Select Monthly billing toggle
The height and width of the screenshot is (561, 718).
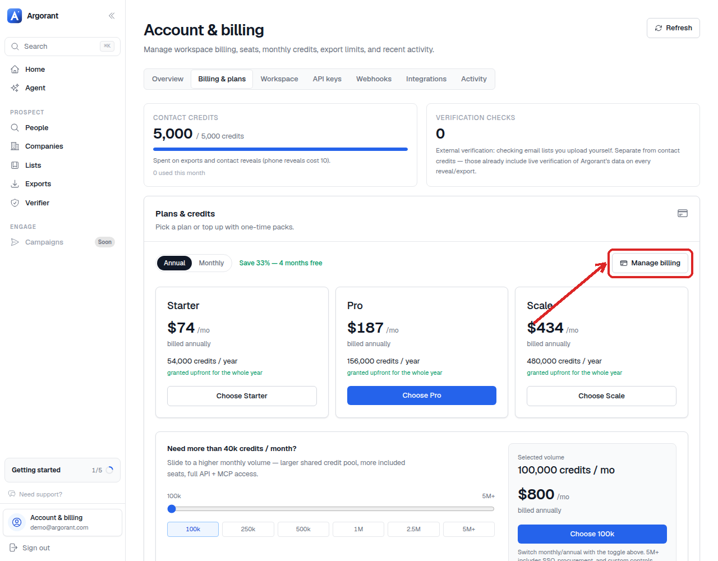coord(211,263)
